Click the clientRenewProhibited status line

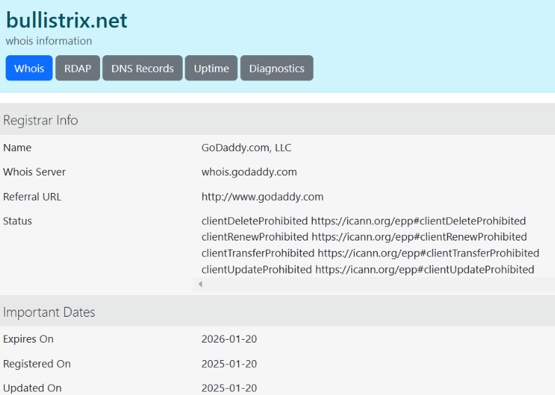tap(364, 237)
